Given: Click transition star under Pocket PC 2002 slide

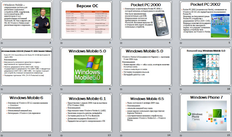Looking at the screenshot, I should pos(181,43).
